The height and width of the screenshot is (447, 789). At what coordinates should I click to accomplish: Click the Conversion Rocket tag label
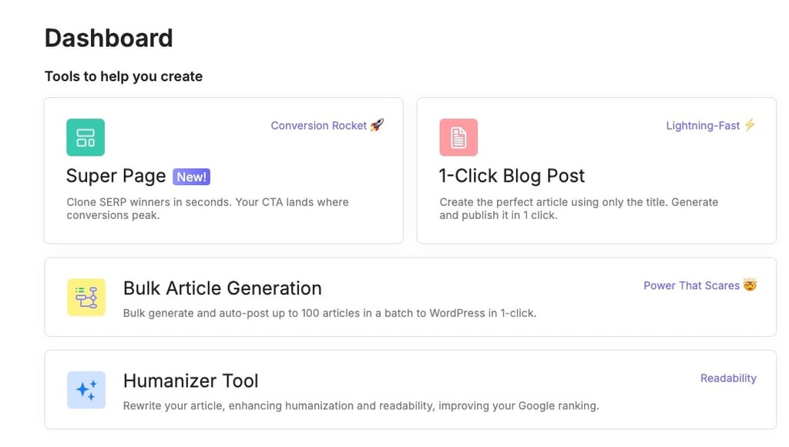click(318, 126)
